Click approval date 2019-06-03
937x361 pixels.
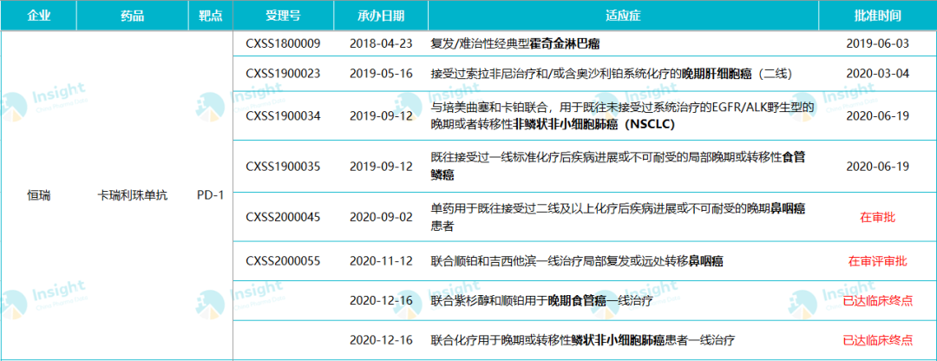[x=878, y=45]
